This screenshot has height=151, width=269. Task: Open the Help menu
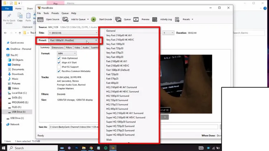(x=74, y=13)
